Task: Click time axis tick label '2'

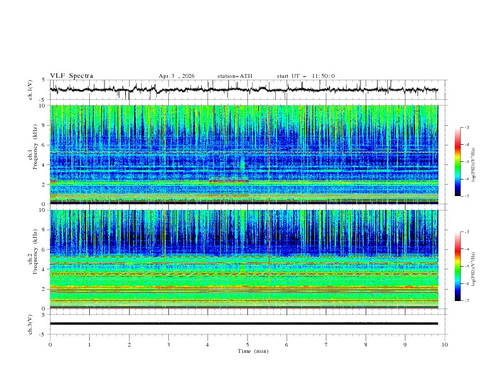Action: [x=129, y=345]
